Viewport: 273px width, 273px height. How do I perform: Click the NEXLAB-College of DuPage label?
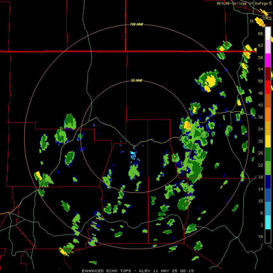pos(244,3)
